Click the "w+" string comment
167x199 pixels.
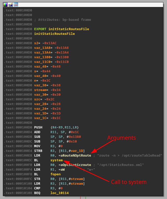[x=91, y=170]
